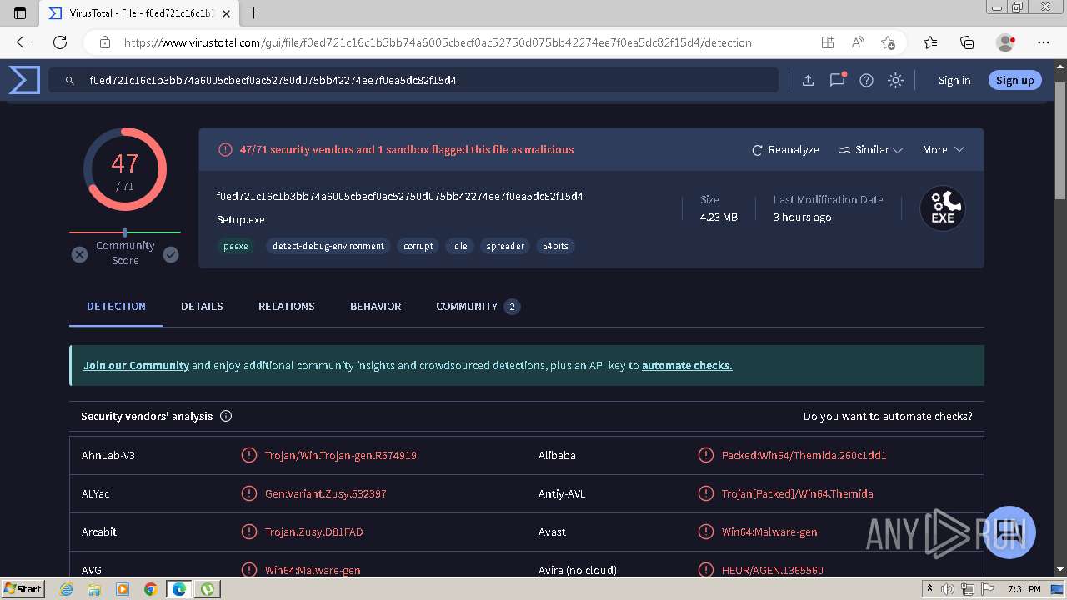Vote negative on Community Score with the X icon
Image resolution: width=1067 pixels, height=600 pixels.
click(79, 255)
